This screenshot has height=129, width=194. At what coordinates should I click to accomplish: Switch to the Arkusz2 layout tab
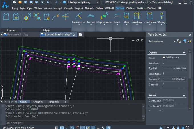(x=54, y=102)
